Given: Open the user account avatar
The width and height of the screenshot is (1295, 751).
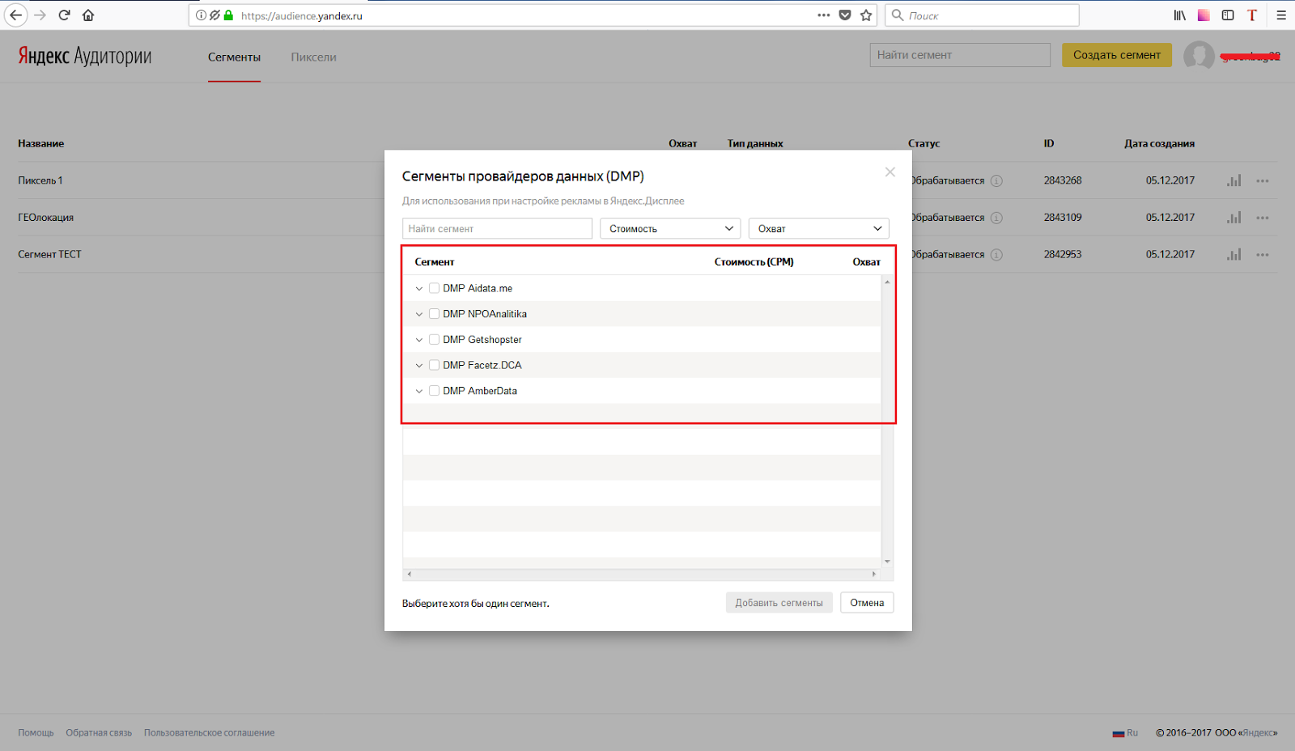Looking at the screenshot, I should point(1199,56).
